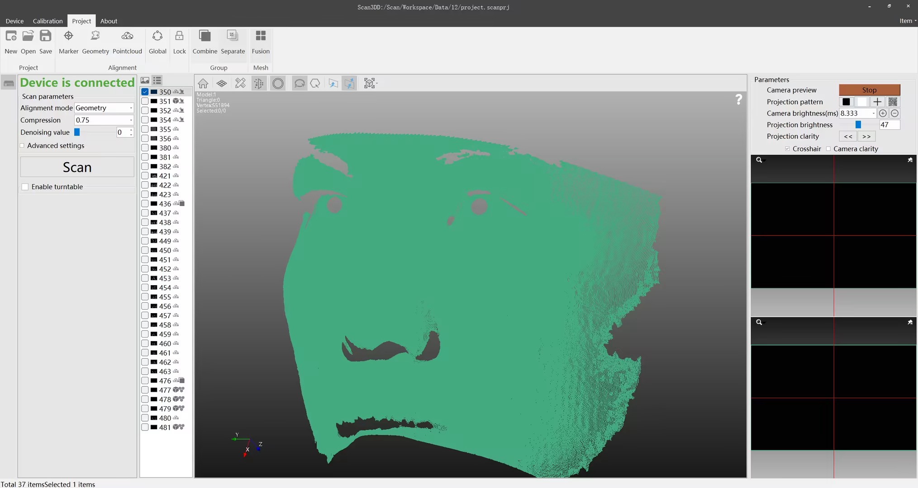The height and width of the screenshot is (488, 918).
Task: Adjust Denoising value spinner arrows
Action: tap(131, 132)
